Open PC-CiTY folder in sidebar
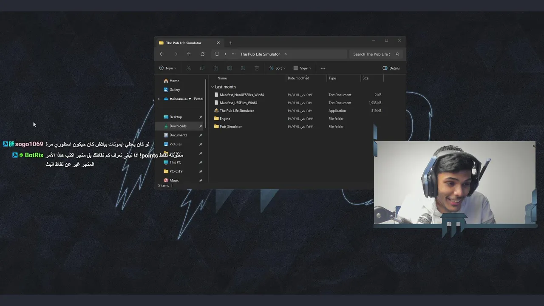 (176, 171)
